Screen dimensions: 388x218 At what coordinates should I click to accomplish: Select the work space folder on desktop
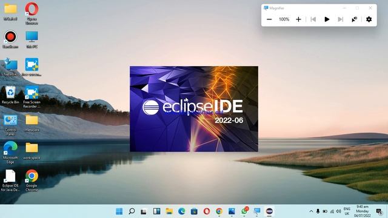(32, 151)
